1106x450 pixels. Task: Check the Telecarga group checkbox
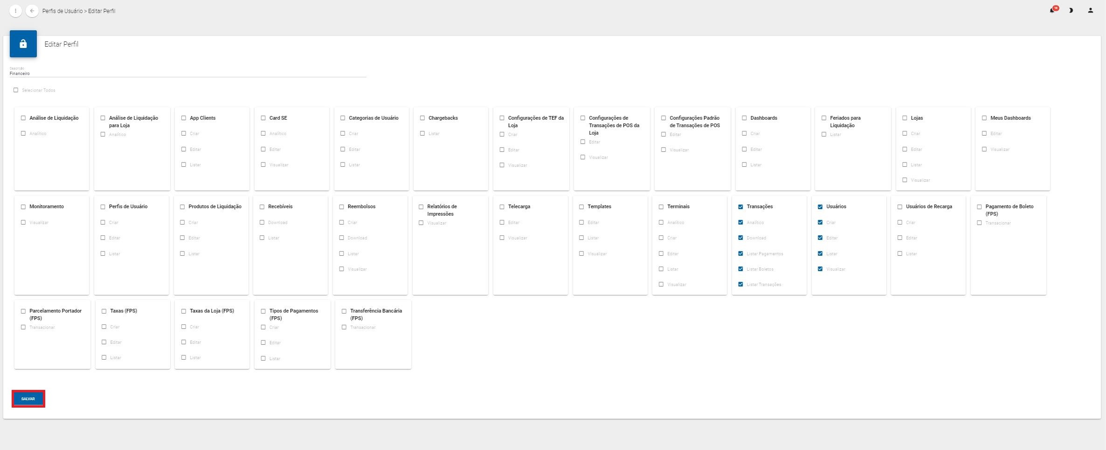pyautogui.click(x=502, y=207)
